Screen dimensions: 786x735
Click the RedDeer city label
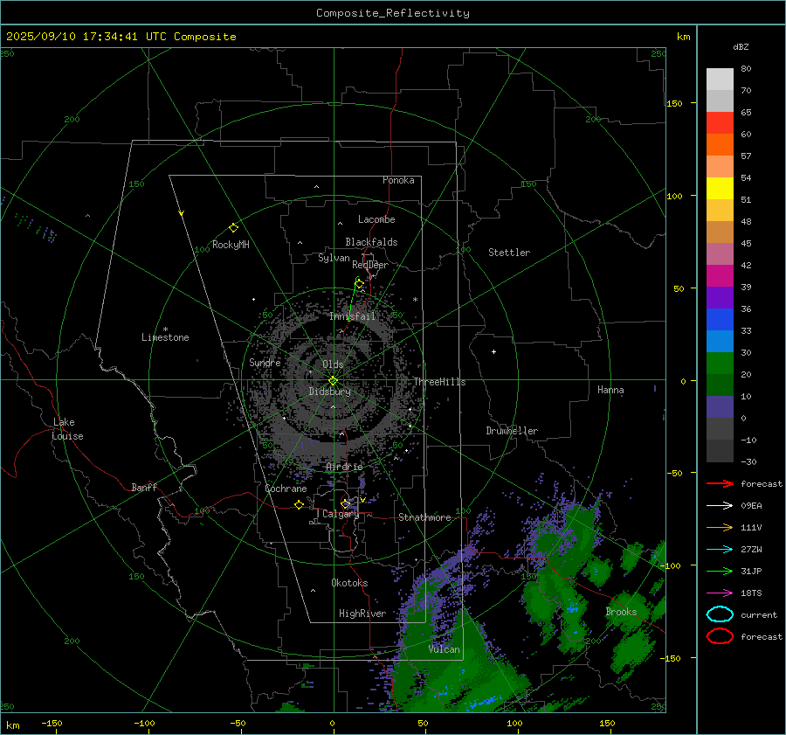coord(370,265)
